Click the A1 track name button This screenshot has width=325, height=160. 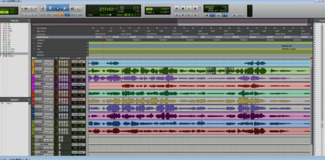[x=43, y=91]
